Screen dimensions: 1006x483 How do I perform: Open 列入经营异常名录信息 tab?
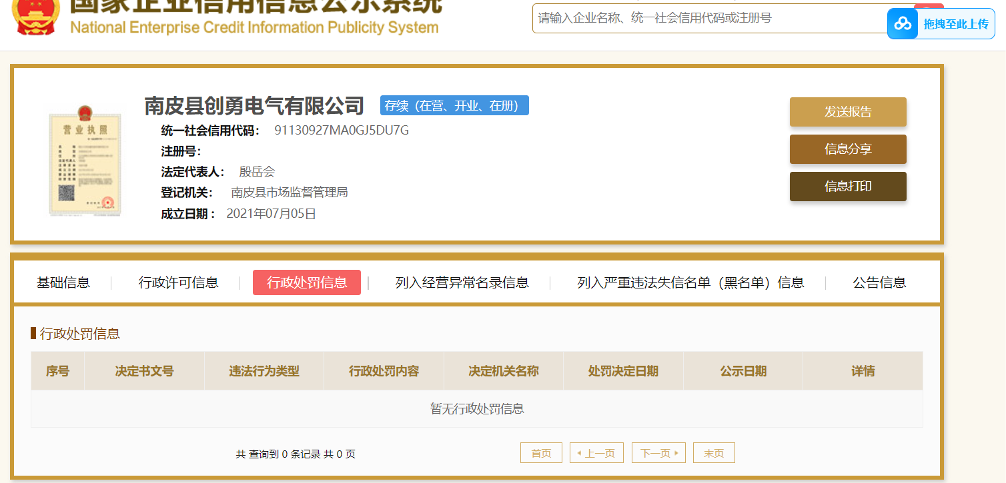click(x=462, y=282)
